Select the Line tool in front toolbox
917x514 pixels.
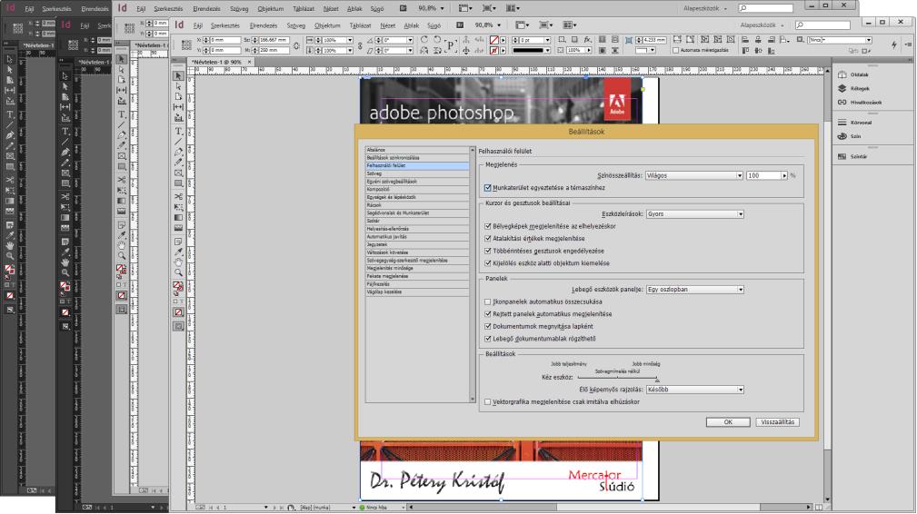tap(178, 142)
